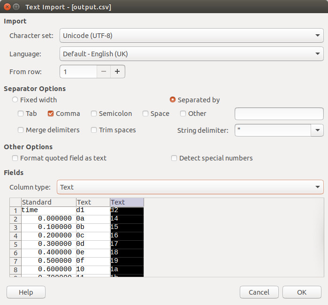328x305 pixels.
Task: Select the Standard column header
Action: 49,202
